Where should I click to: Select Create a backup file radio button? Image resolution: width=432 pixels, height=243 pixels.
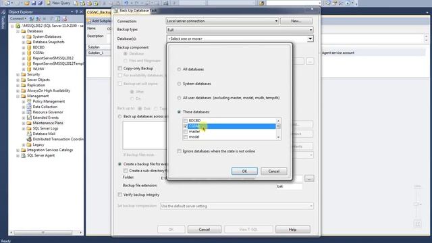[x=119, y=164]
